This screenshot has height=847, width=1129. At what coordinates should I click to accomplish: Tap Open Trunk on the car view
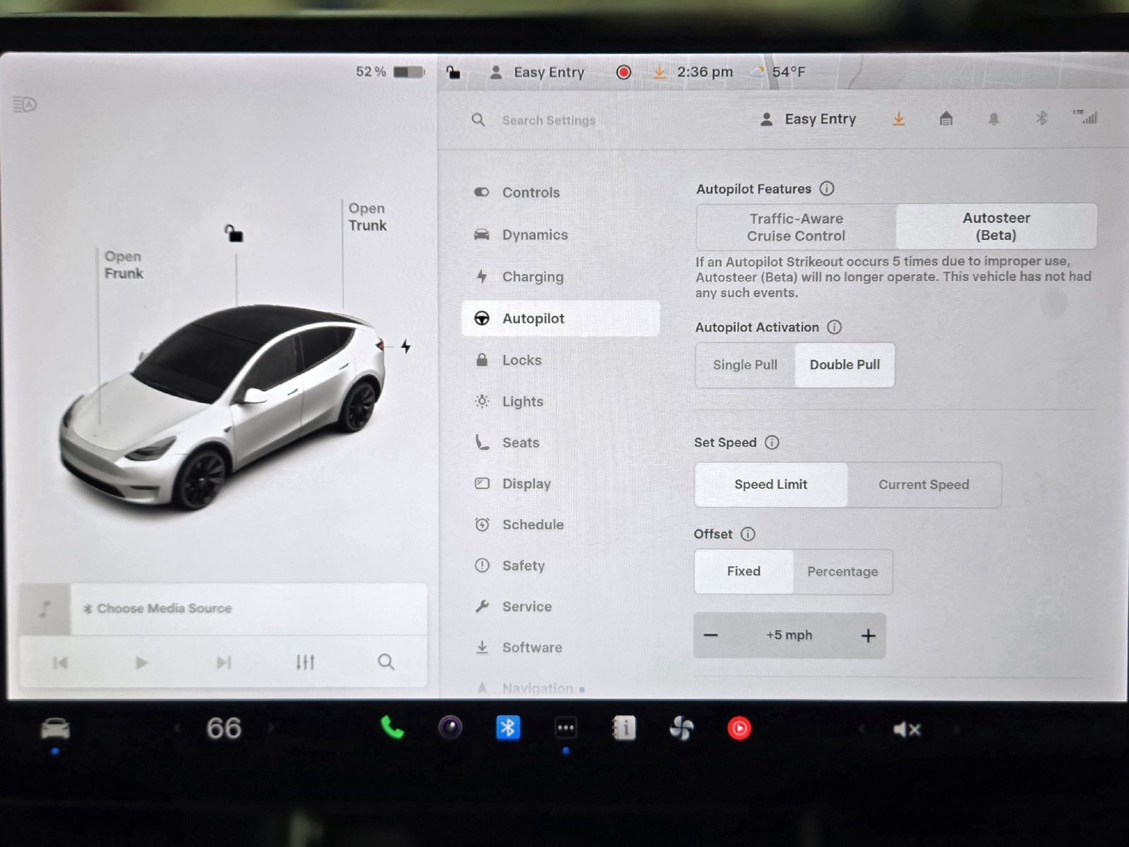(x=367, y=217)
